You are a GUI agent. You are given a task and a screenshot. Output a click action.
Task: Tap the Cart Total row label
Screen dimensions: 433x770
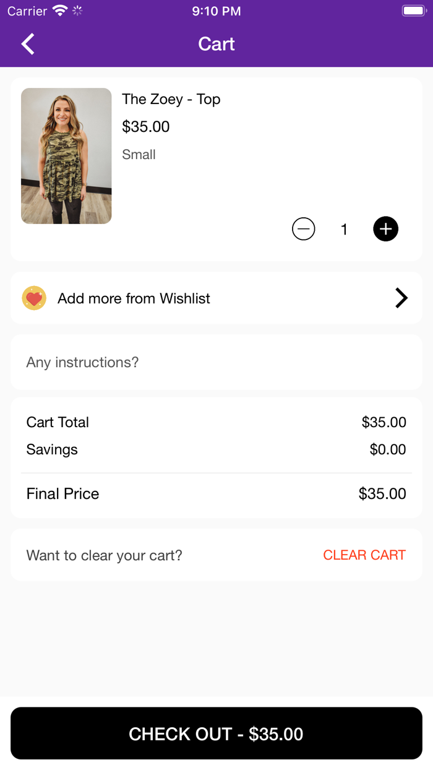58,422
